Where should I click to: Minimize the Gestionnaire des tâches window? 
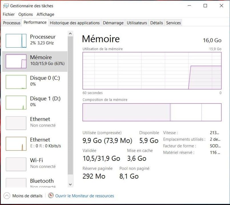tap(189, 6)
